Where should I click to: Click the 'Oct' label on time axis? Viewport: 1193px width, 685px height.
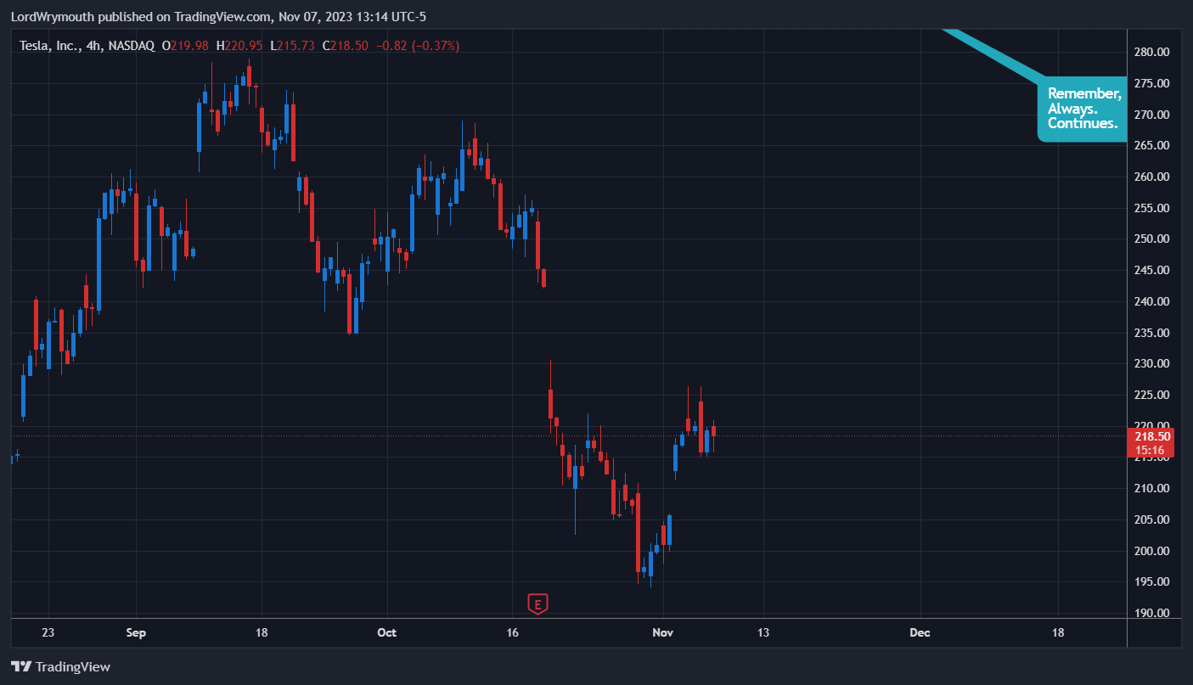[x=386, y=632]
